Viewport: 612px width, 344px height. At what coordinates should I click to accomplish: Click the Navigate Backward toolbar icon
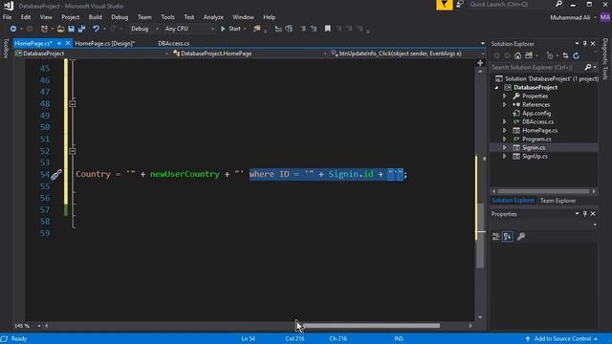tap(12, 29)
